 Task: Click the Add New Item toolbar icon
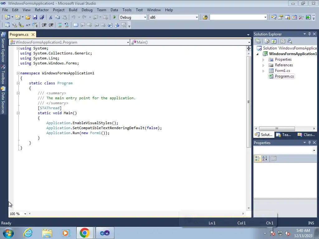[x=18, y=17]
